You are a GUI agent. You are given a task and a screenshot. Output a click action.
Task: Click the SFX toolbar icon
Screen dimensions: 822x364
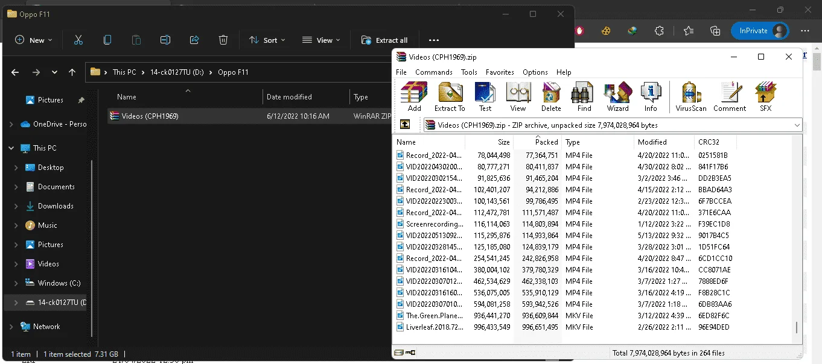pyautogui.click(x=765, y=96)
